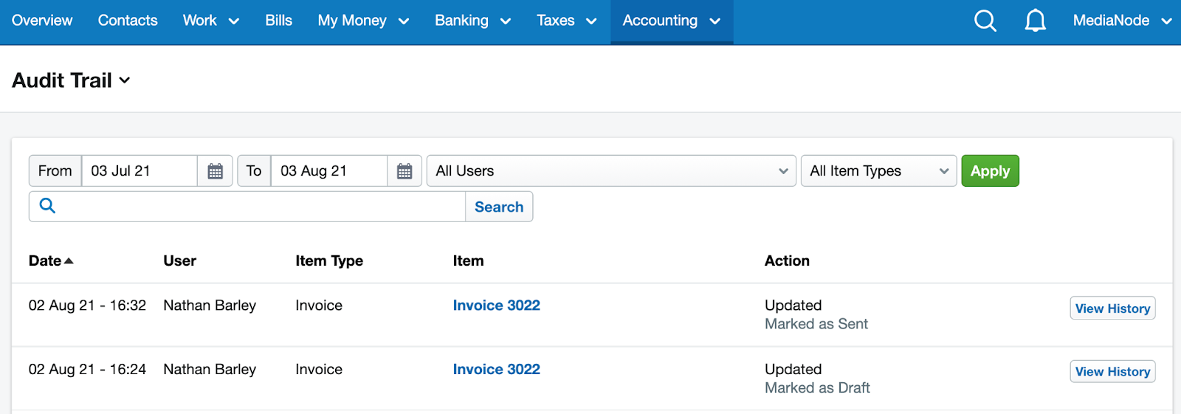The width and height of the screenshot is (1181, 414).
Task: Open Invoice 3022 link at 16:32
Action: pos(497,306)
